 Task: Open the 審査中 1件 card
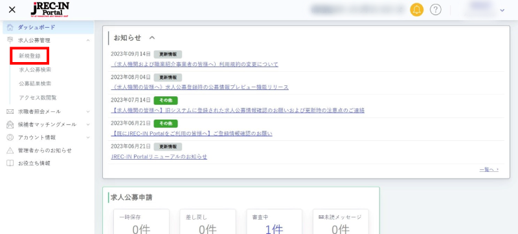[274, 222]
